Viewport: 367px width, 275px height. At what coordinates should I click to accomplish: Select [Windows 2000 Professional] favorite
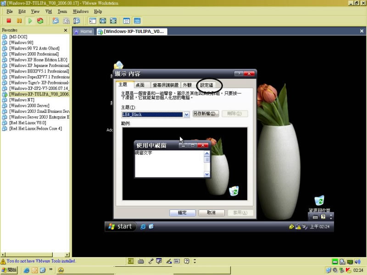point(34,54)
